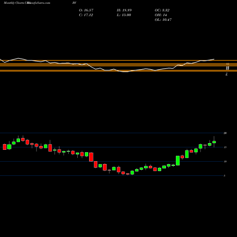Click the tall green breakout candle crossing 10
The width and height of the screenshot is (237, 237).
tap(178, 161)
